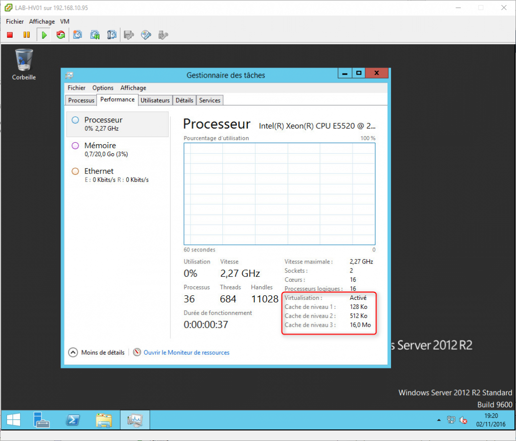Viewport: 516px width, 441px height.
Task: Click the floppy disk device icon
Action: [x=128, y=35]
